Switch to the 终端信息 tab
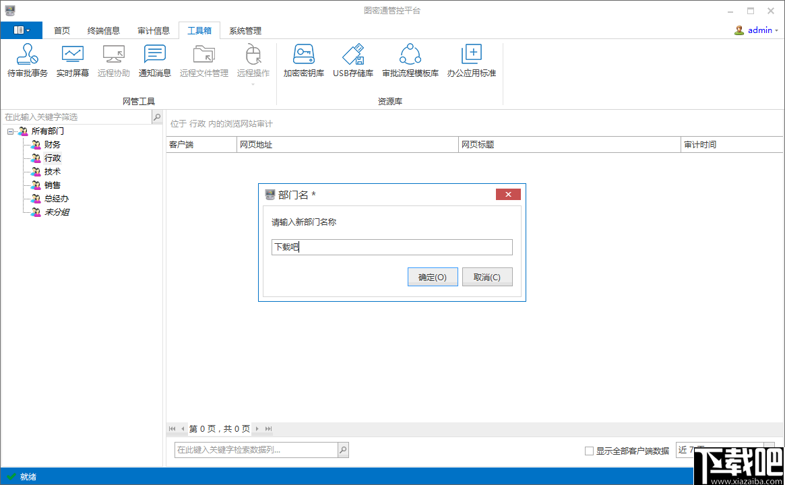The height and width of the screenshot is (485, 785). 104,30
